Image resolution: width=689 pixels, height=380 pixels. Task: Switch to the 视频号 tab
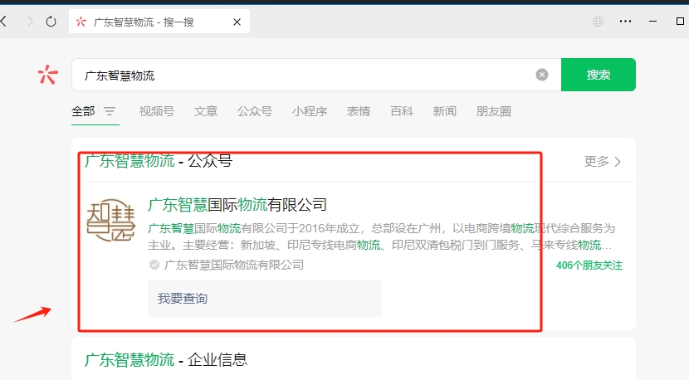point(156,111)
